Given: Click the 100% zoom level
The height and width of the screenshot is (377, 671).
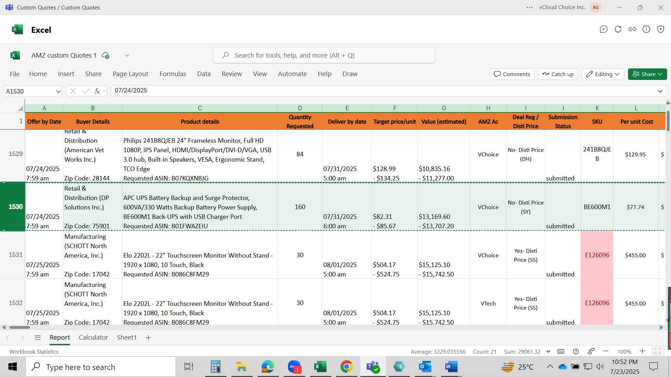Looking at the screenshot, I should click(x=624, y=352).
